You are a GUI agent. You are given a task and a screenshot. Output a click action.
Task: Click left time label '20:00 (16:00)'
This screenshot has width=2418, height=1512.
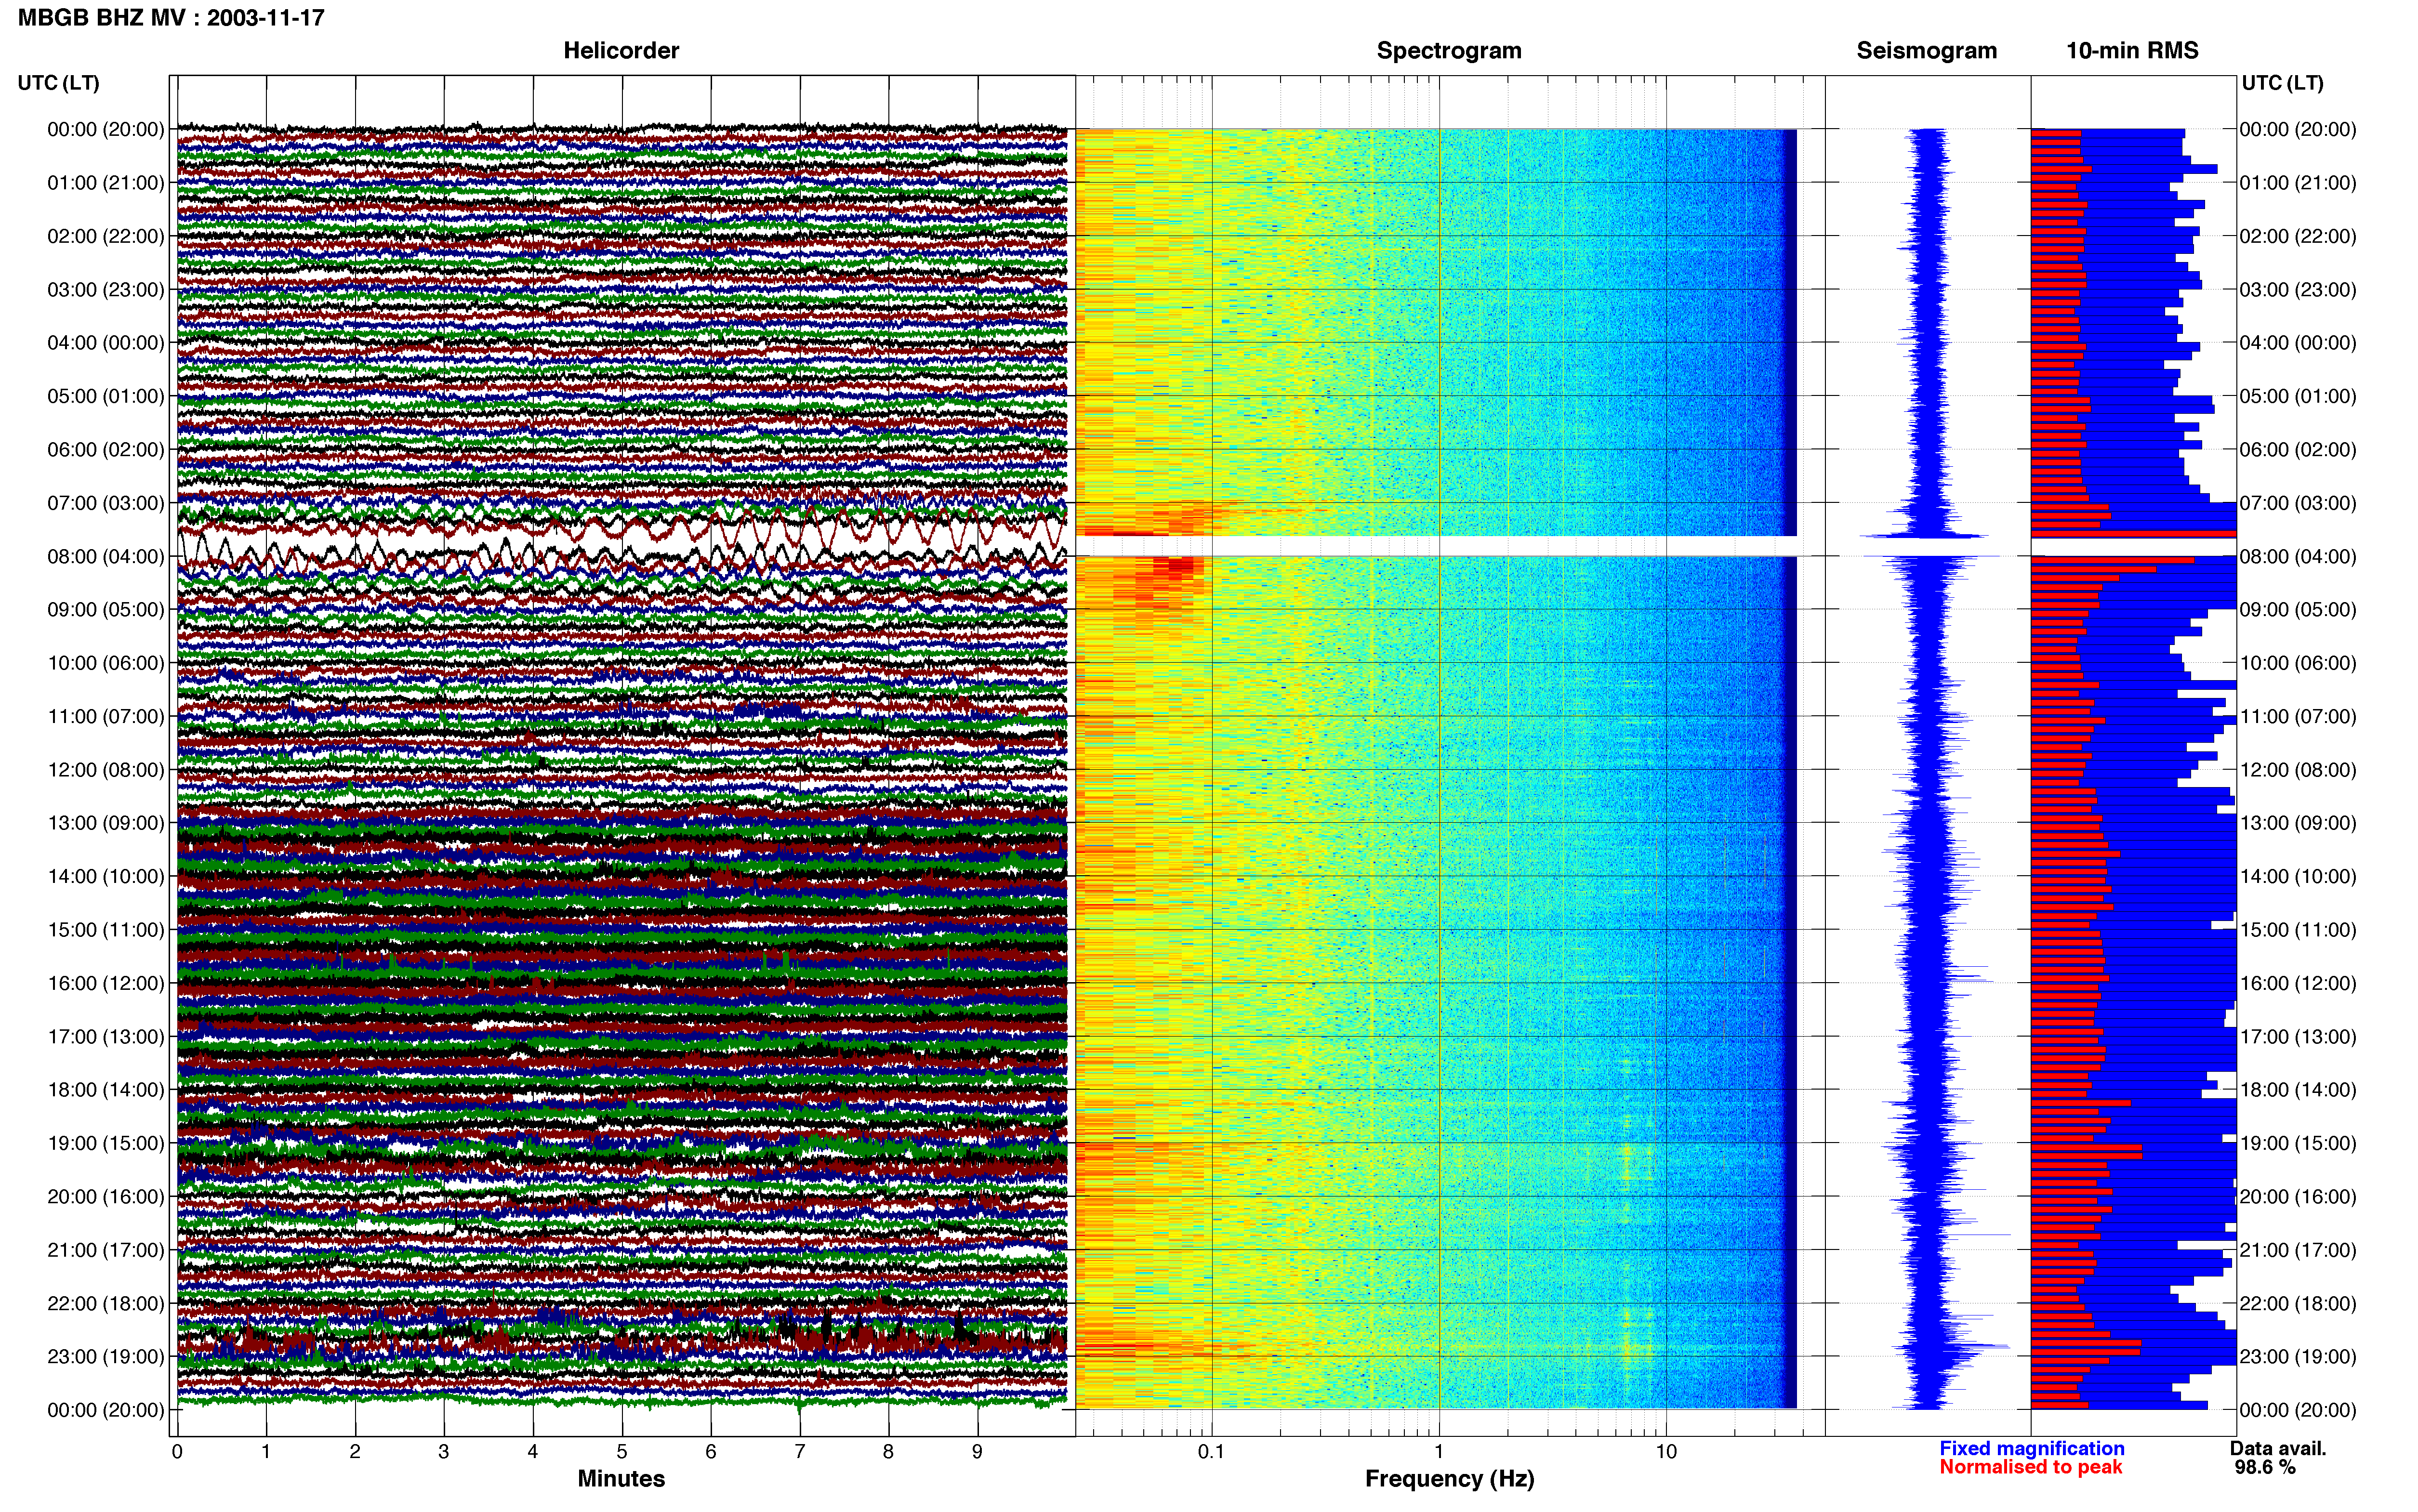106,1196
